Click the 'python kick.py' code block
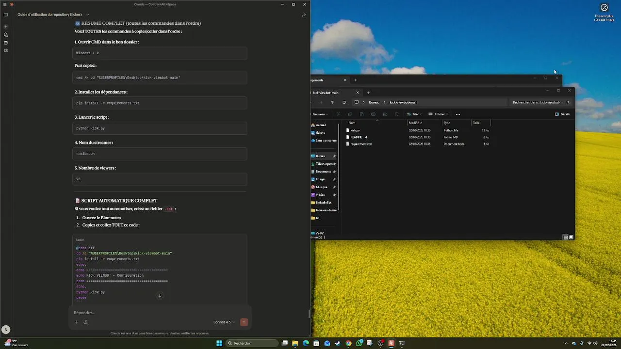 click(x=160, y=128)
